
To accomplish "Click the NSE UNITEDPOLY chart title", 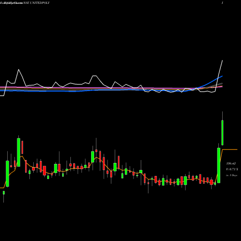I will click(x=37, y=3).
